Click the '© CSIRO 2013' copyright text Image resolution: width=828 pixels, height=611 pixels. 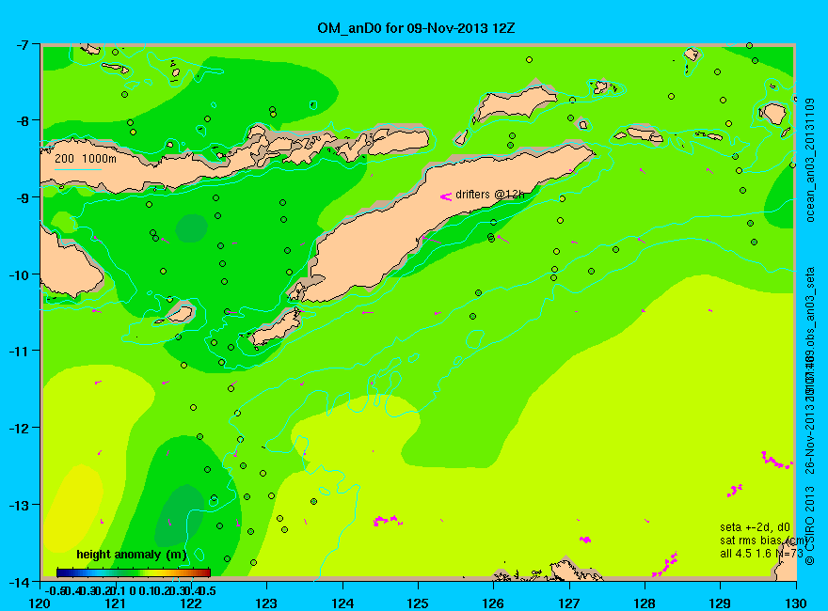click(x=810, y=526)
